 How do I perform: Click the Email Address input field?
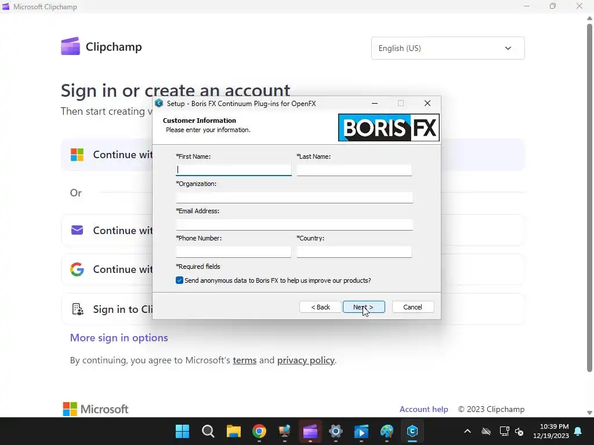[294, 224]
